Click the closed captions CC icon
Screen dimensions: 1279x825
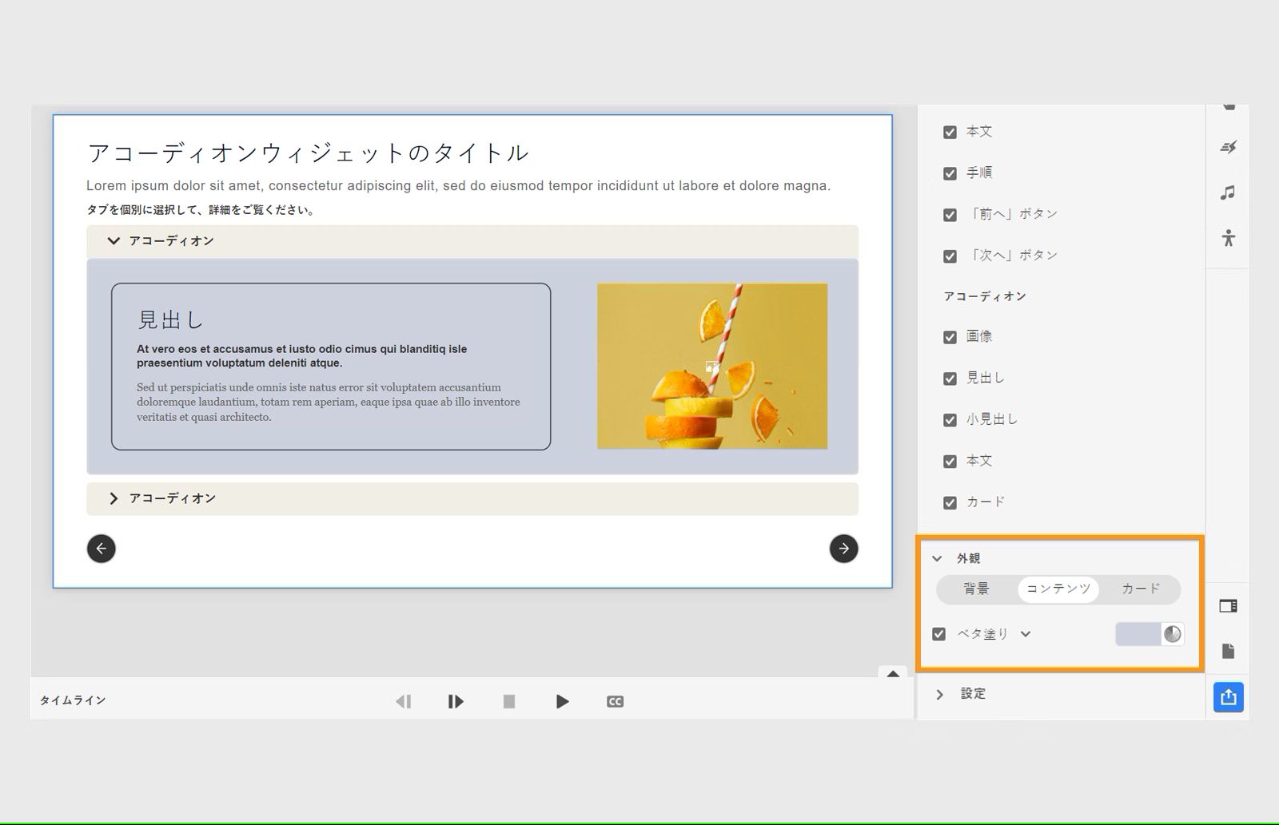tap(615, 701)
